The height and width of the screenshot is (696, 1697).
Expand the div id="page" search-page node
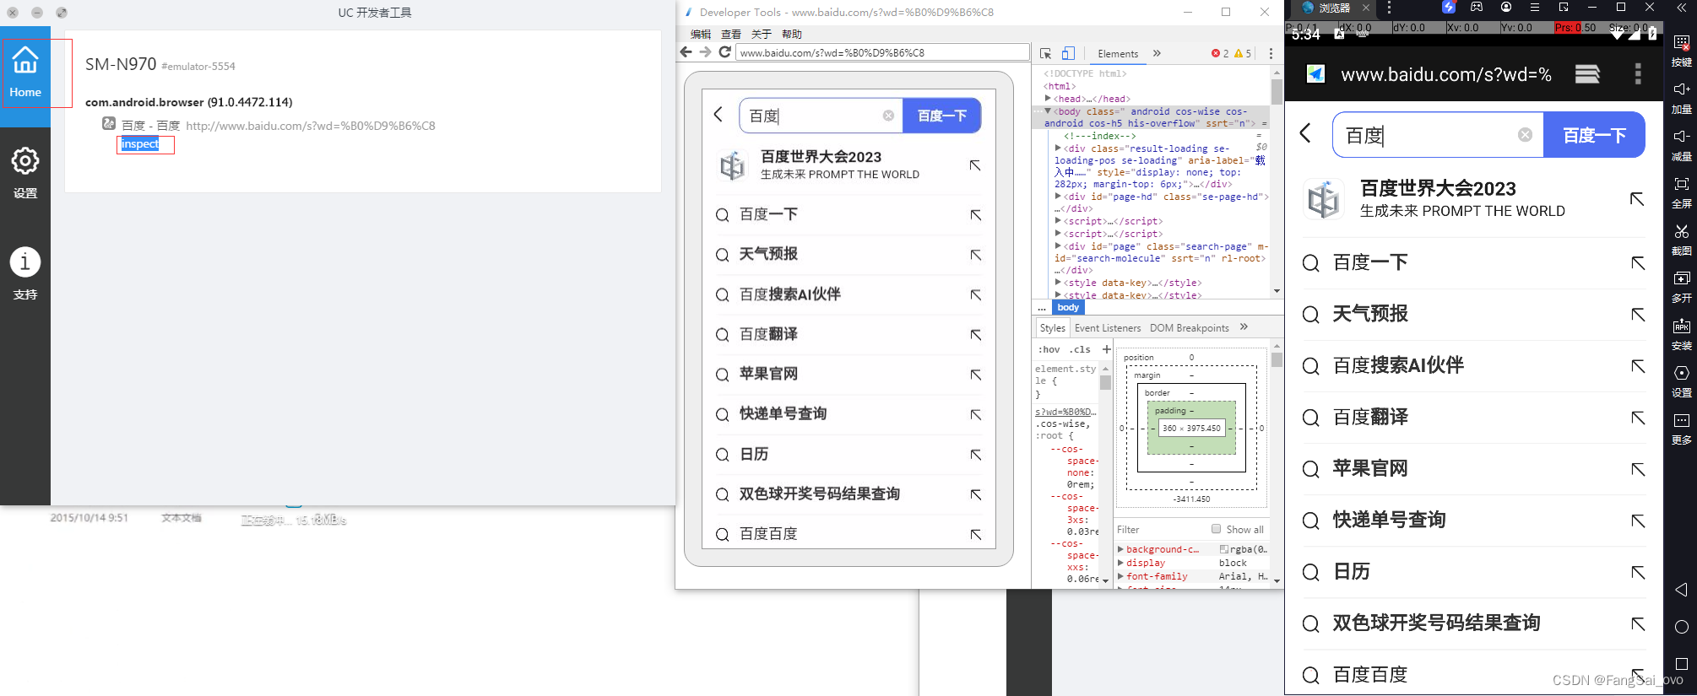[x=1058, y=246]
